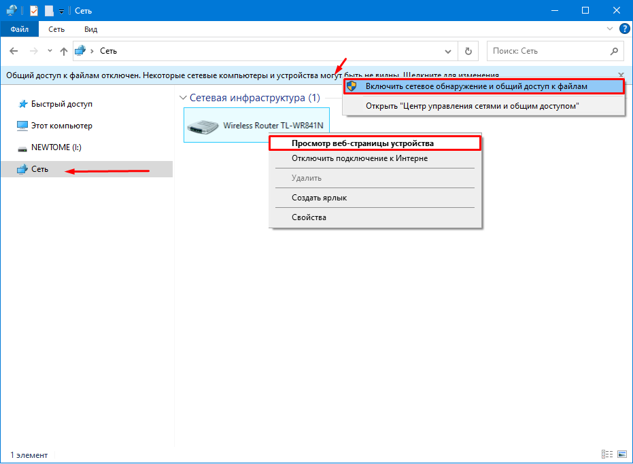
Task: Click the new folder quick access icon
Action: [x=49, y=11]
